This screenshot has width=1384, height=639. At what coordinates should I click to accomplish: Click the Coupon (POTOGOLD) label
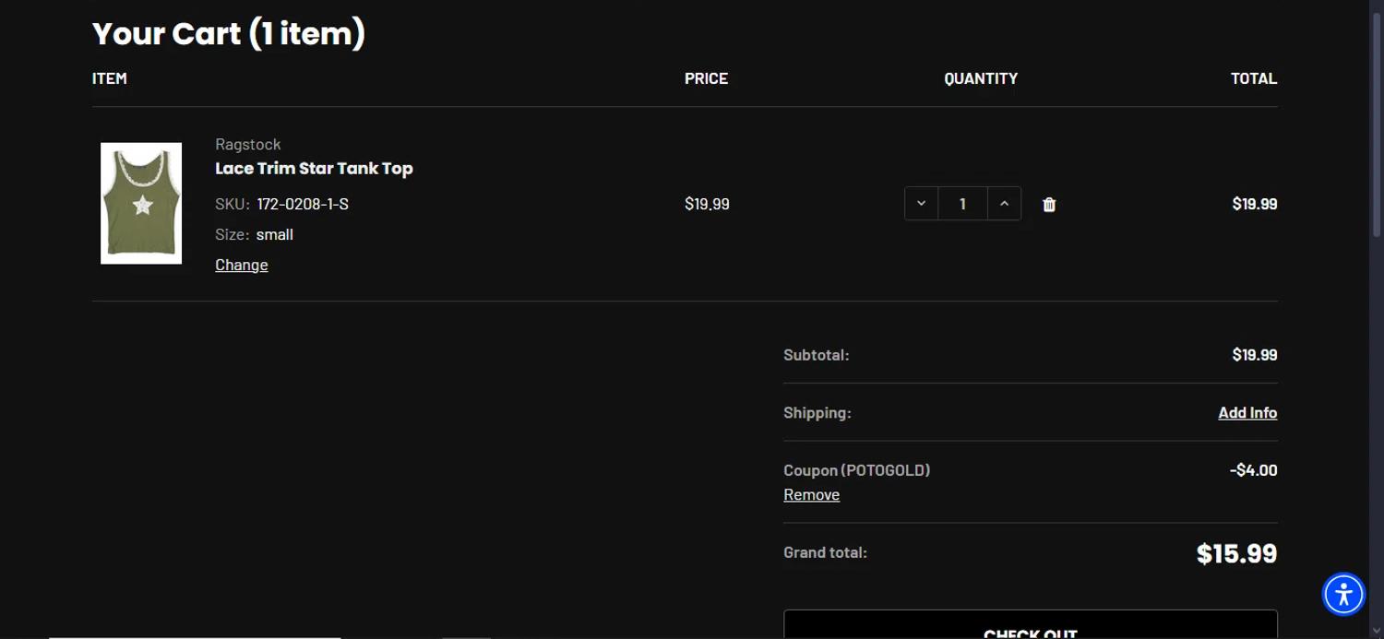pos(856,470)
